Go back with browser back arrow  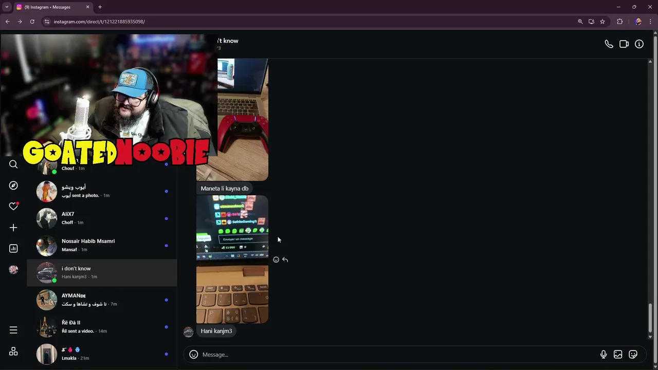[7, 22]
